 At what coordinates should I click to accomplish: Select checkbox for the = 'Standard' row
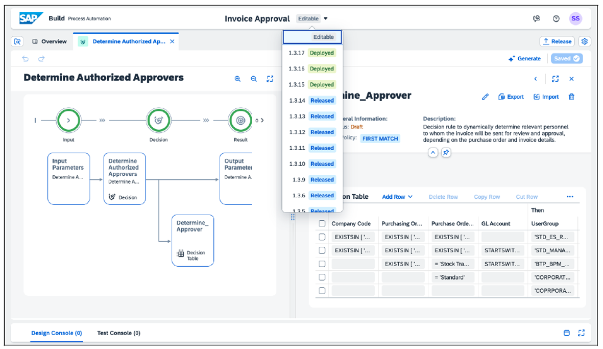click(x=322, y=277)
